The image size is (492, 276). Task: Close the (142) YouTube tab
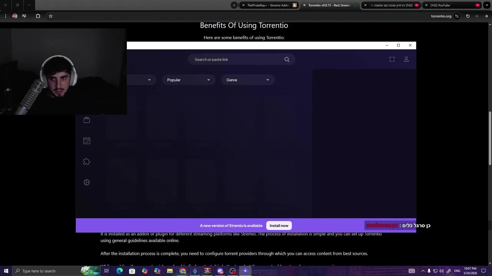click(426, 5)
